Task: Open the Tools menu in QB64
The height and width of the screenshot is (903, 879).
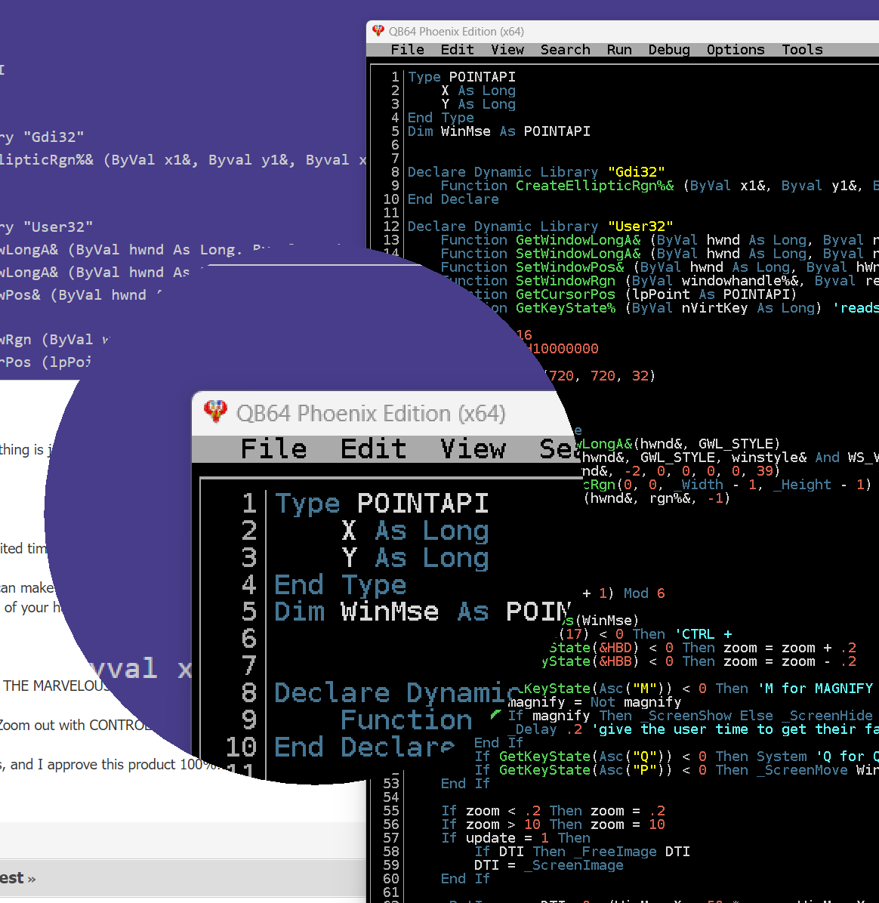Action: 802,50
